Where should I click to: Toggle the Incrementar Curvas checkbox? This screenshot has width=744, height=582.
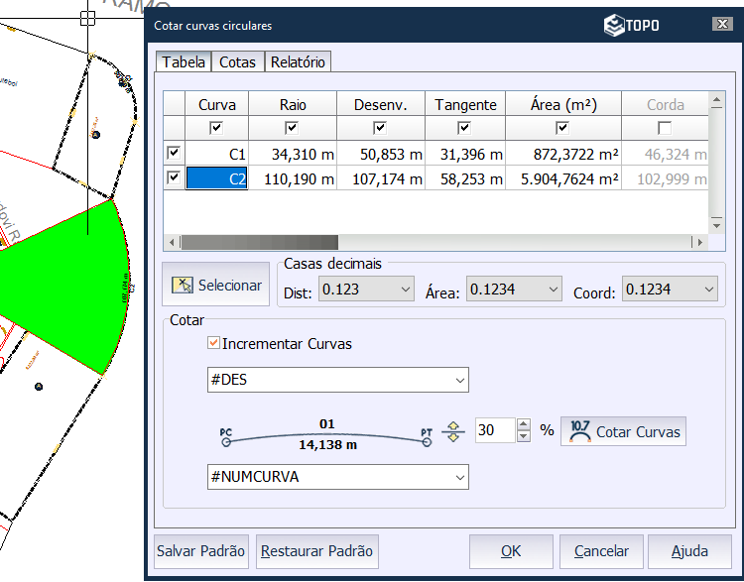(x=213, y=344)
